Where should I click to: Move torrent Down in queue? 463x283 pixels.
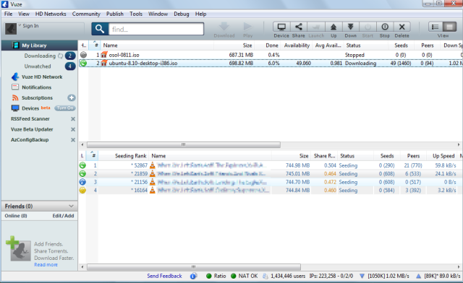350,27
